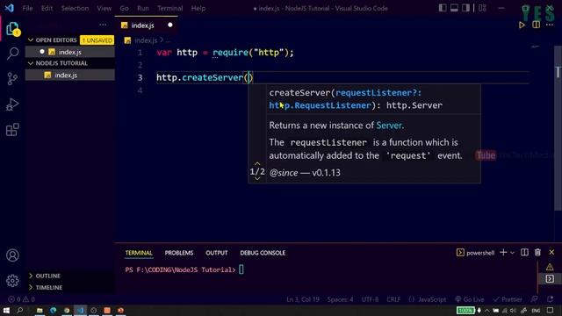
Task: Create a new terminal with plus icon
Action: tap(503, 253)
